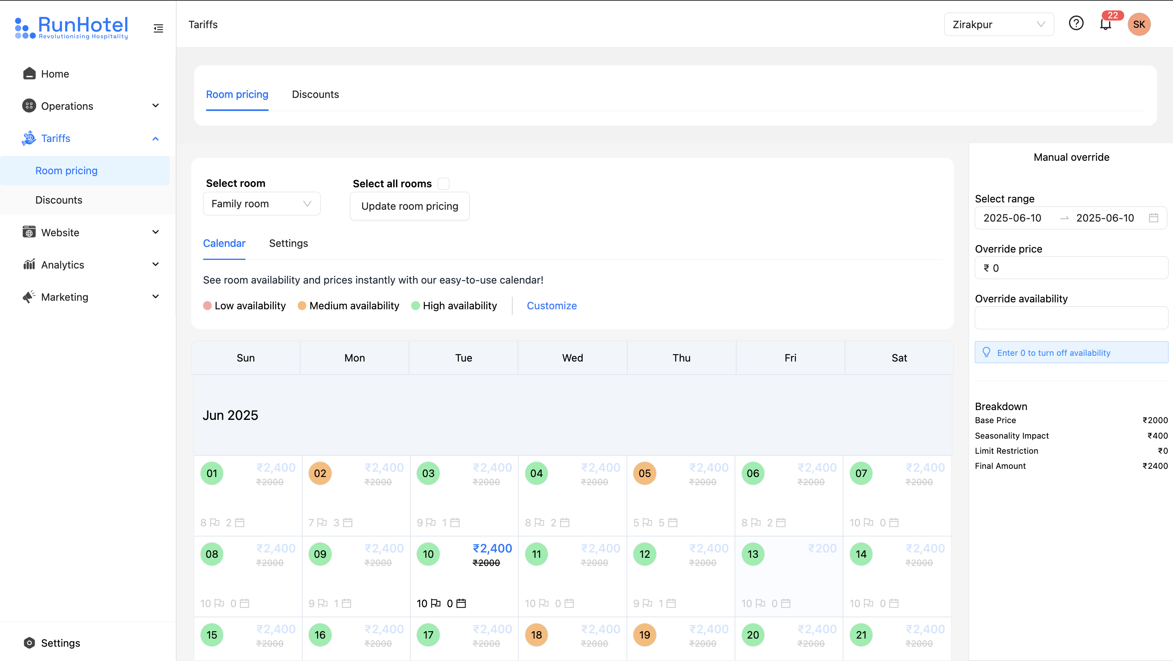Image resolution: width=1173 pixels, height=661 pixels.
Task: Open calendar icon in Select range field
Action: pos(1153,218)
